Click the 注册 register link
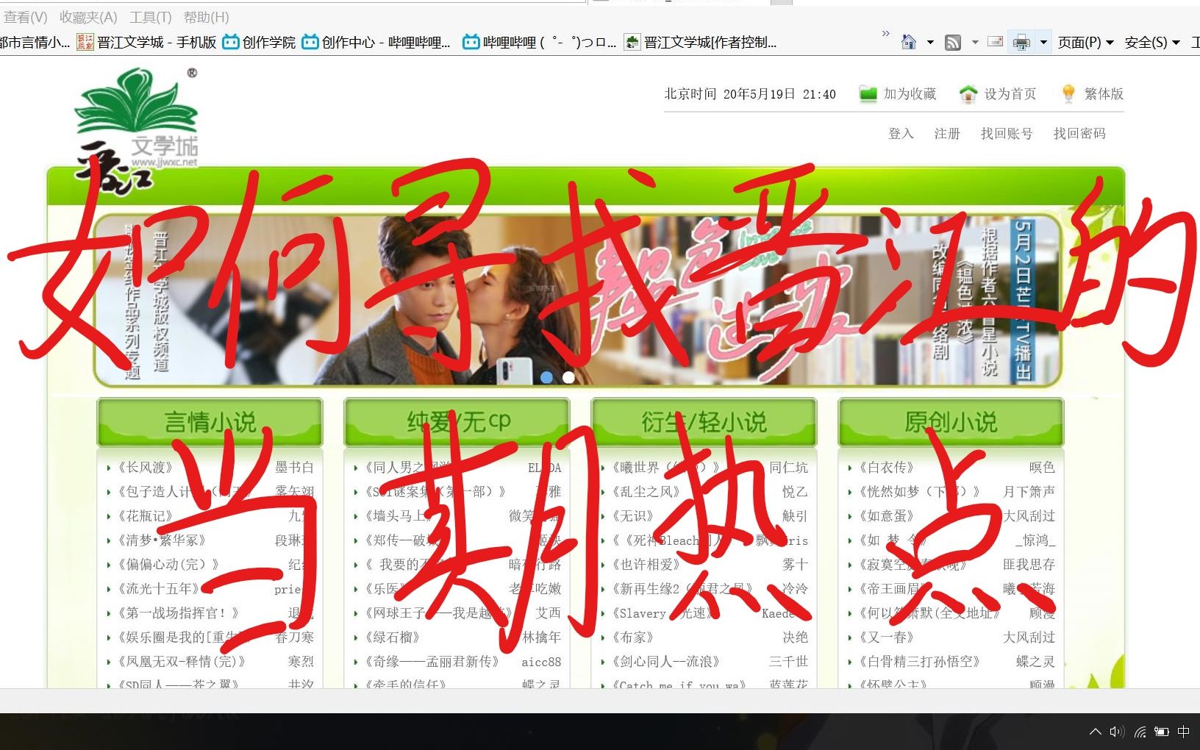The width and height of the screenshot is (1200, 750). click(x=947, y=133)
